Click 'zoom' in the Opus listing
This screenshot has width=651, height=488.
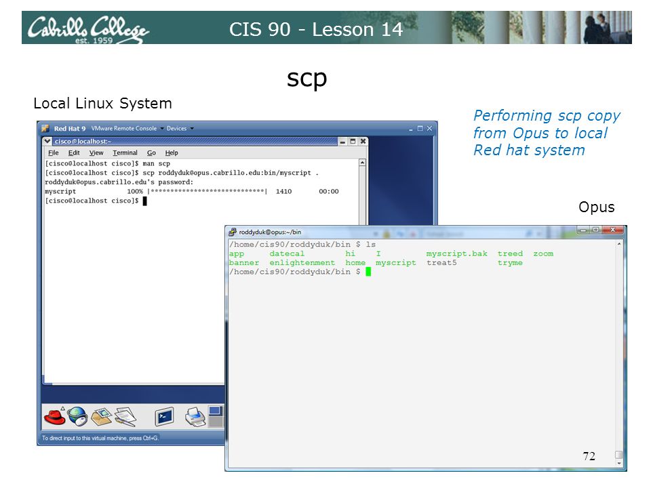(543, 253)
